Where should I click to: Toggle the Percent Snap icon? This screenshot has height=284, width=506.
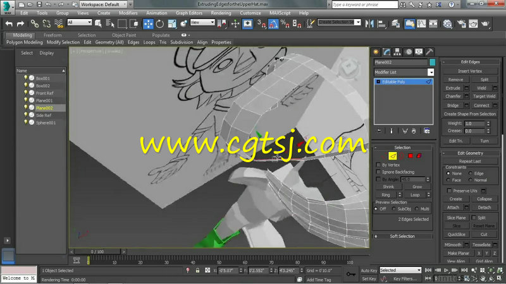click(x=285, y=23)
